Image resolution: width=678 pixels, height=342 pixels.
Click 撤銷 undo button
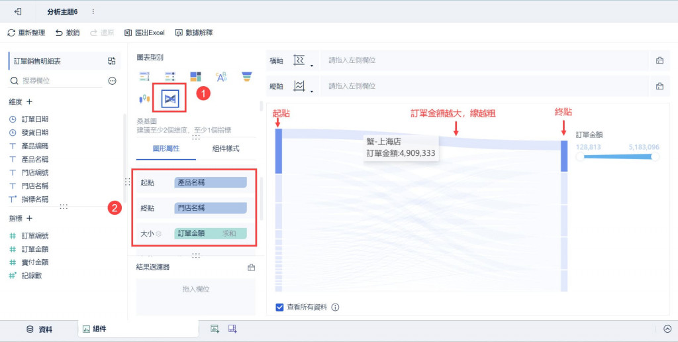[x=68, y=32]
